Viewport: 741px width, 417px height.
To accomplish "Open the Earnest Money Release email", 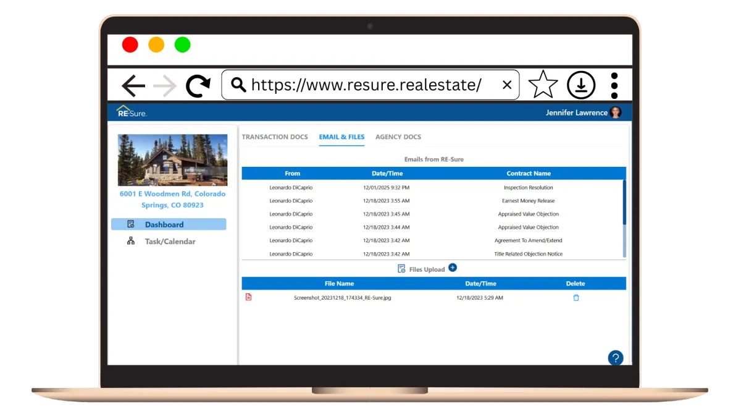I will (529, 201).
